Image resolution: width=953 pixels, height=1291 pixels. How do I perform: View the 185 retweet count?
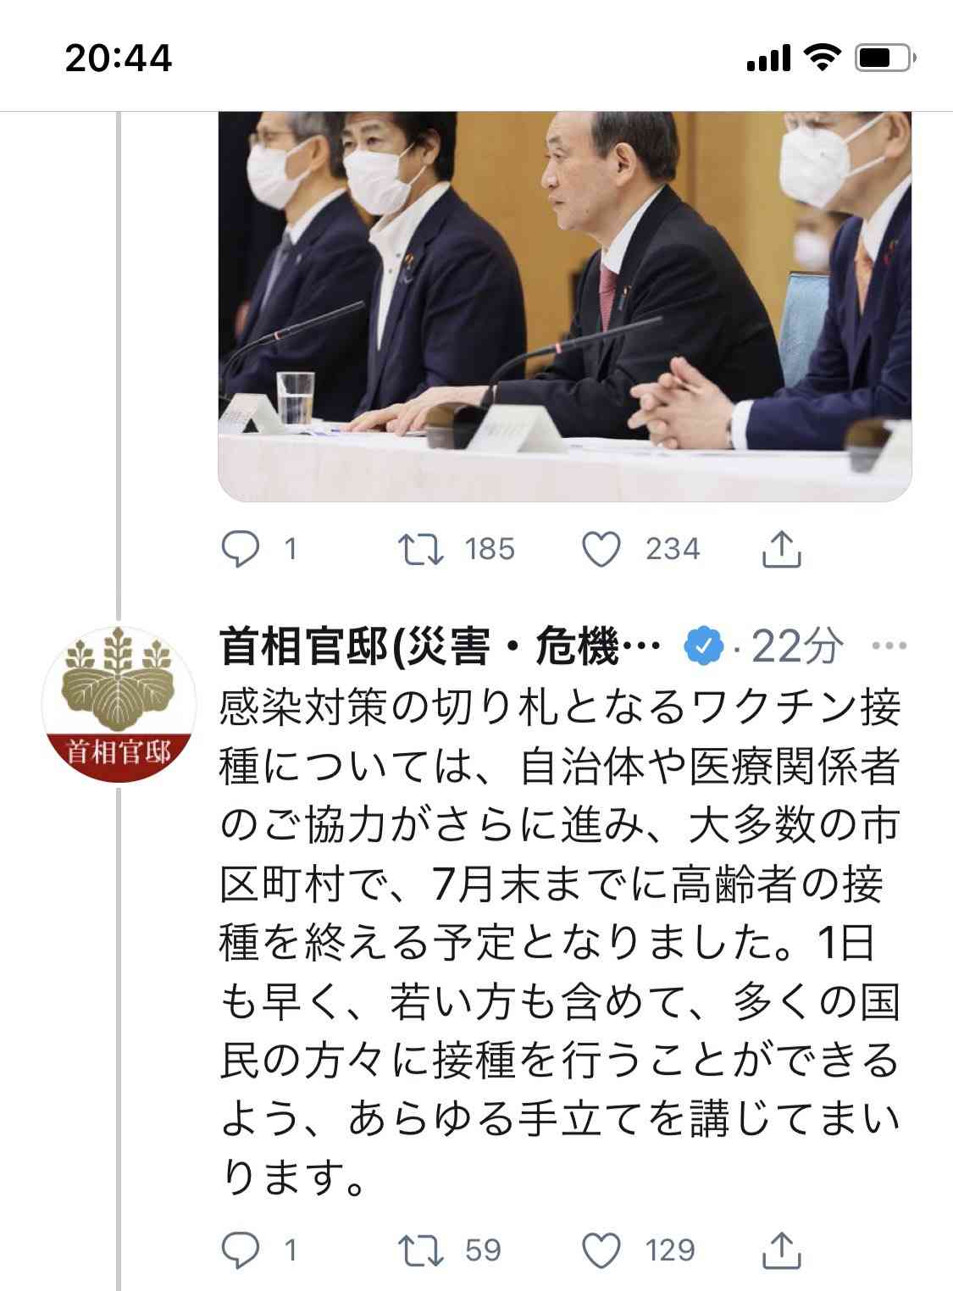(490, 549)
